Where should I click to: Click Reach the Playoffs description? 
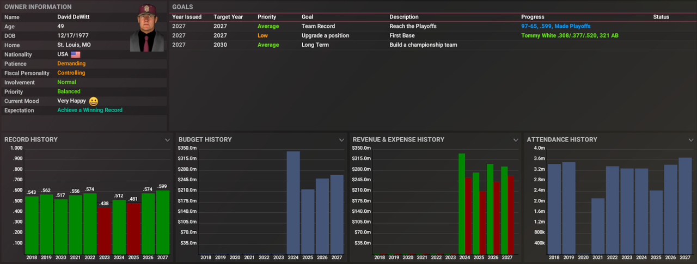pyautogui.click(x=413, y=26)
